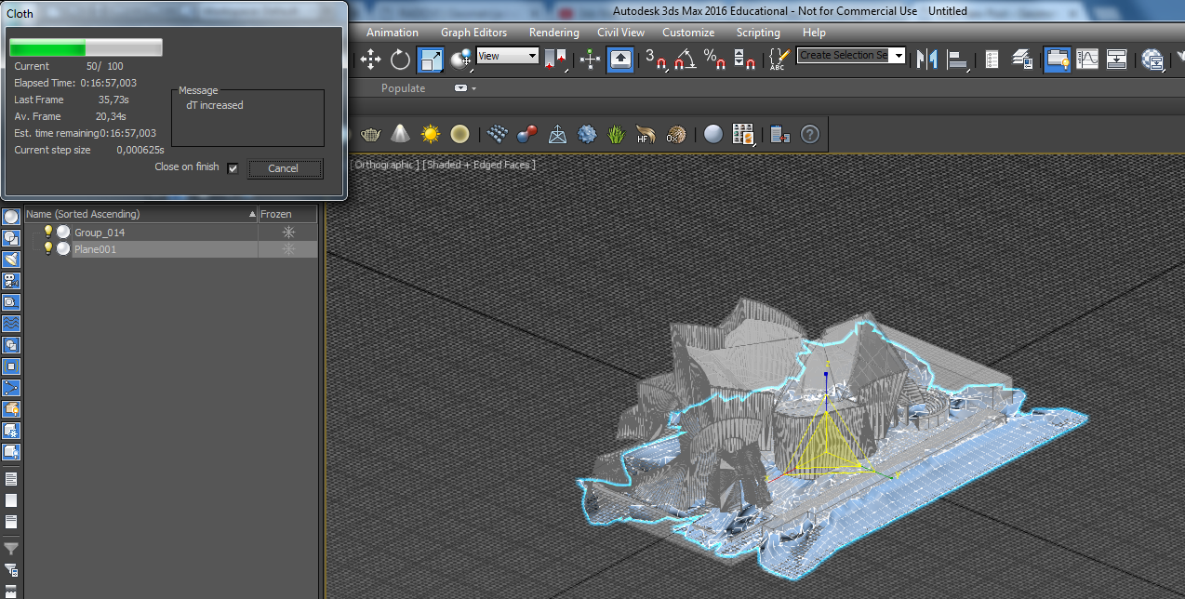Click the green grass Foliage icon
The width and height of the screenshot is (1185, 599).
[616, 134]
